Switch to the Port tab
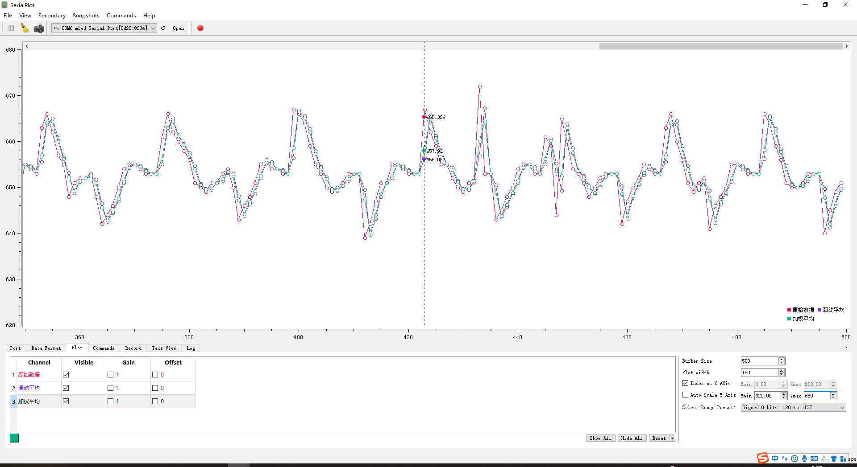Screen dimensions: 857x467 [16, 348]
